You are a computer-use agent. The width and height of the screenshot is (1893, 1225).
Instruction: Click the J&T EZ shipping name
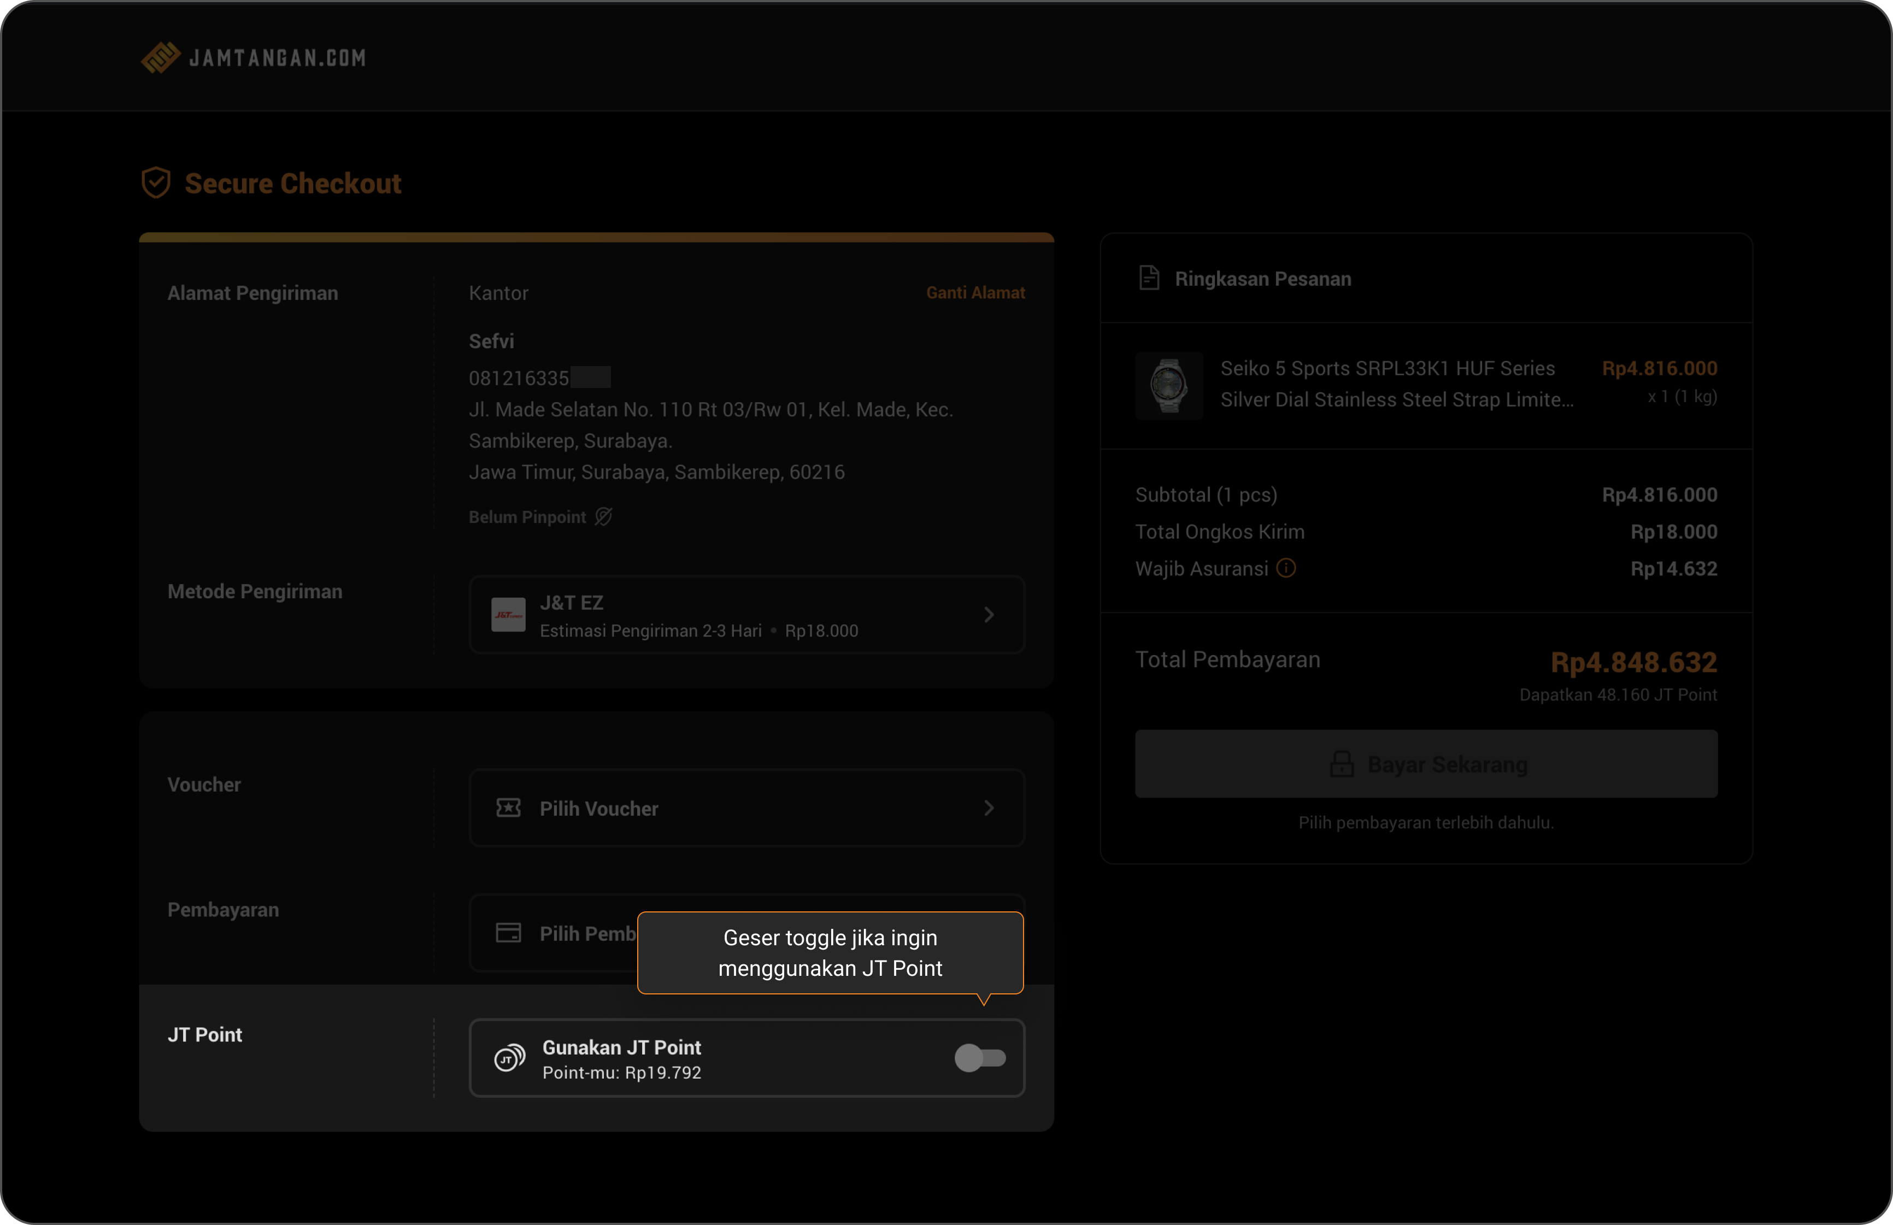click(x=572, y=603)
